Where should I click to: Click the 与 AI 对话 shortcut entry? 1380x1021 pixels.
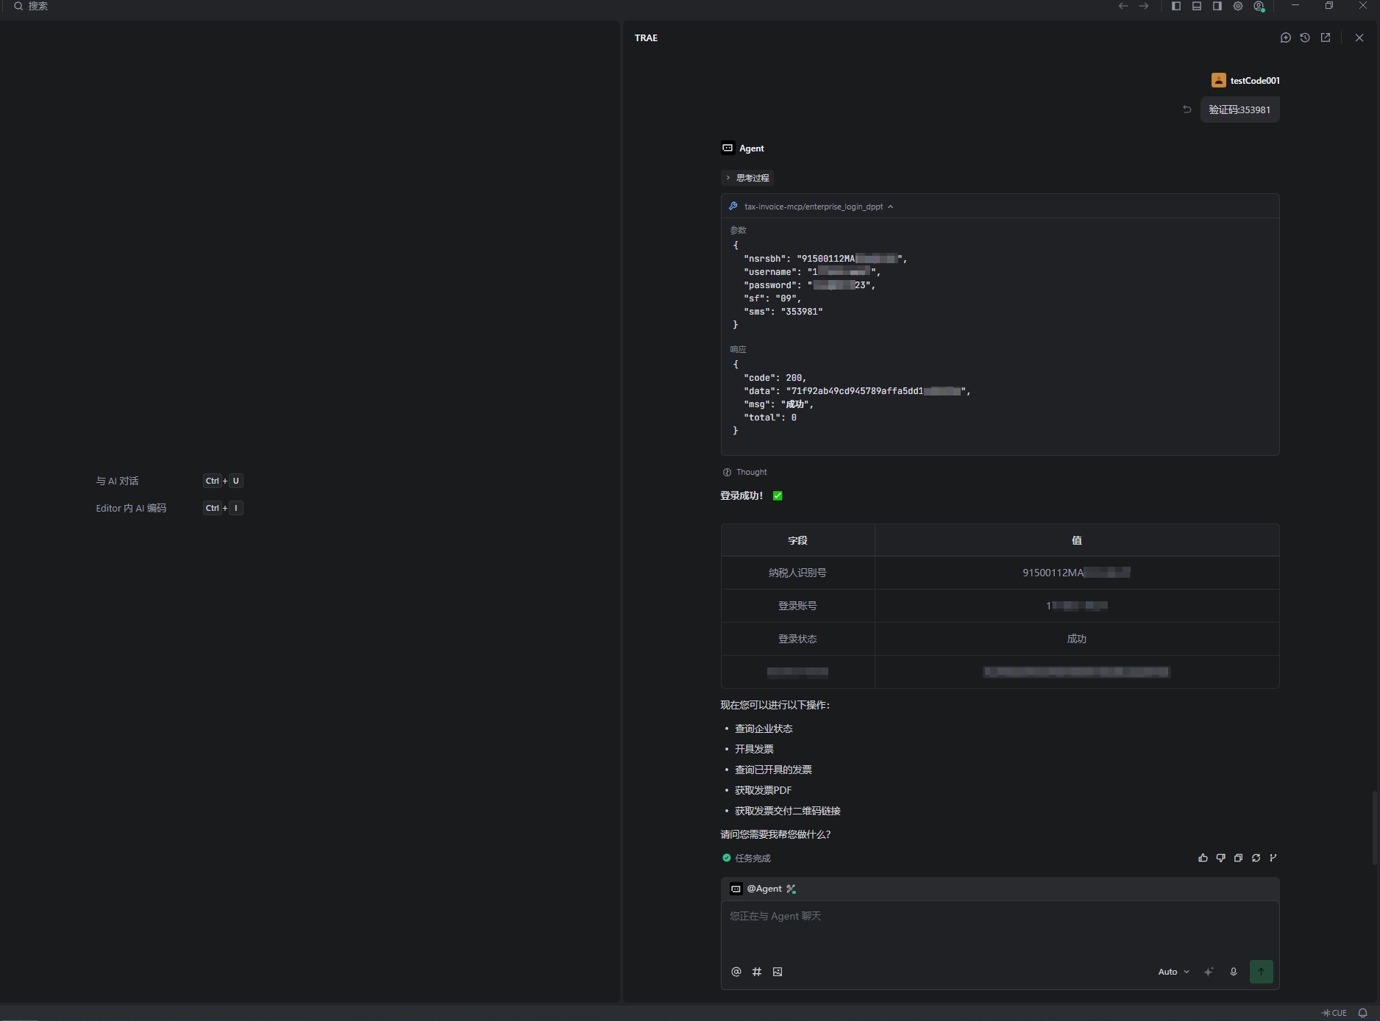(x=117, y=481)
